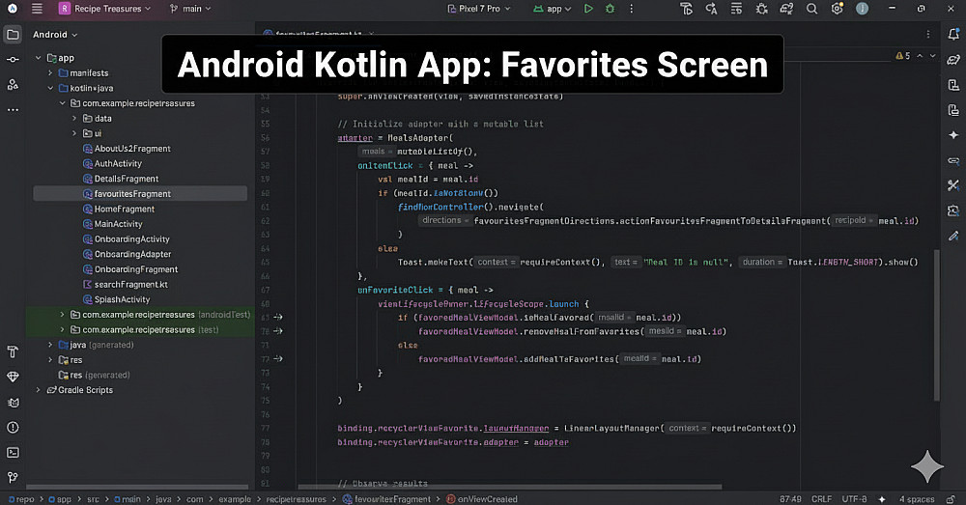The width and height of the screenshot is (966, 505).
Task: Open the hamburger main menu
Action: (37, 9)
